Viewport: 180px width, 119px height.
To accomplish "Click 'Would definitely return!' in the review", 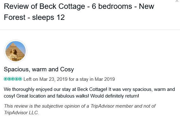I will (x=115, y=96).
